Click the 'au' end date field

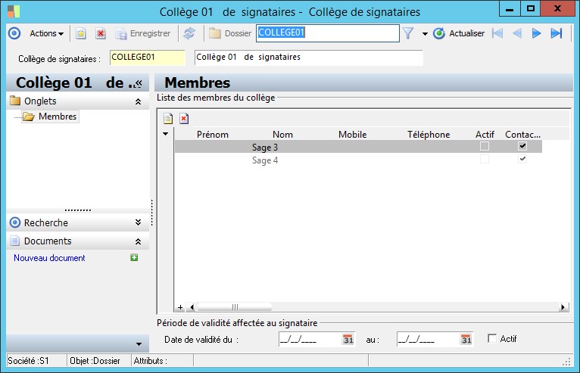click(x=429, y=339)
